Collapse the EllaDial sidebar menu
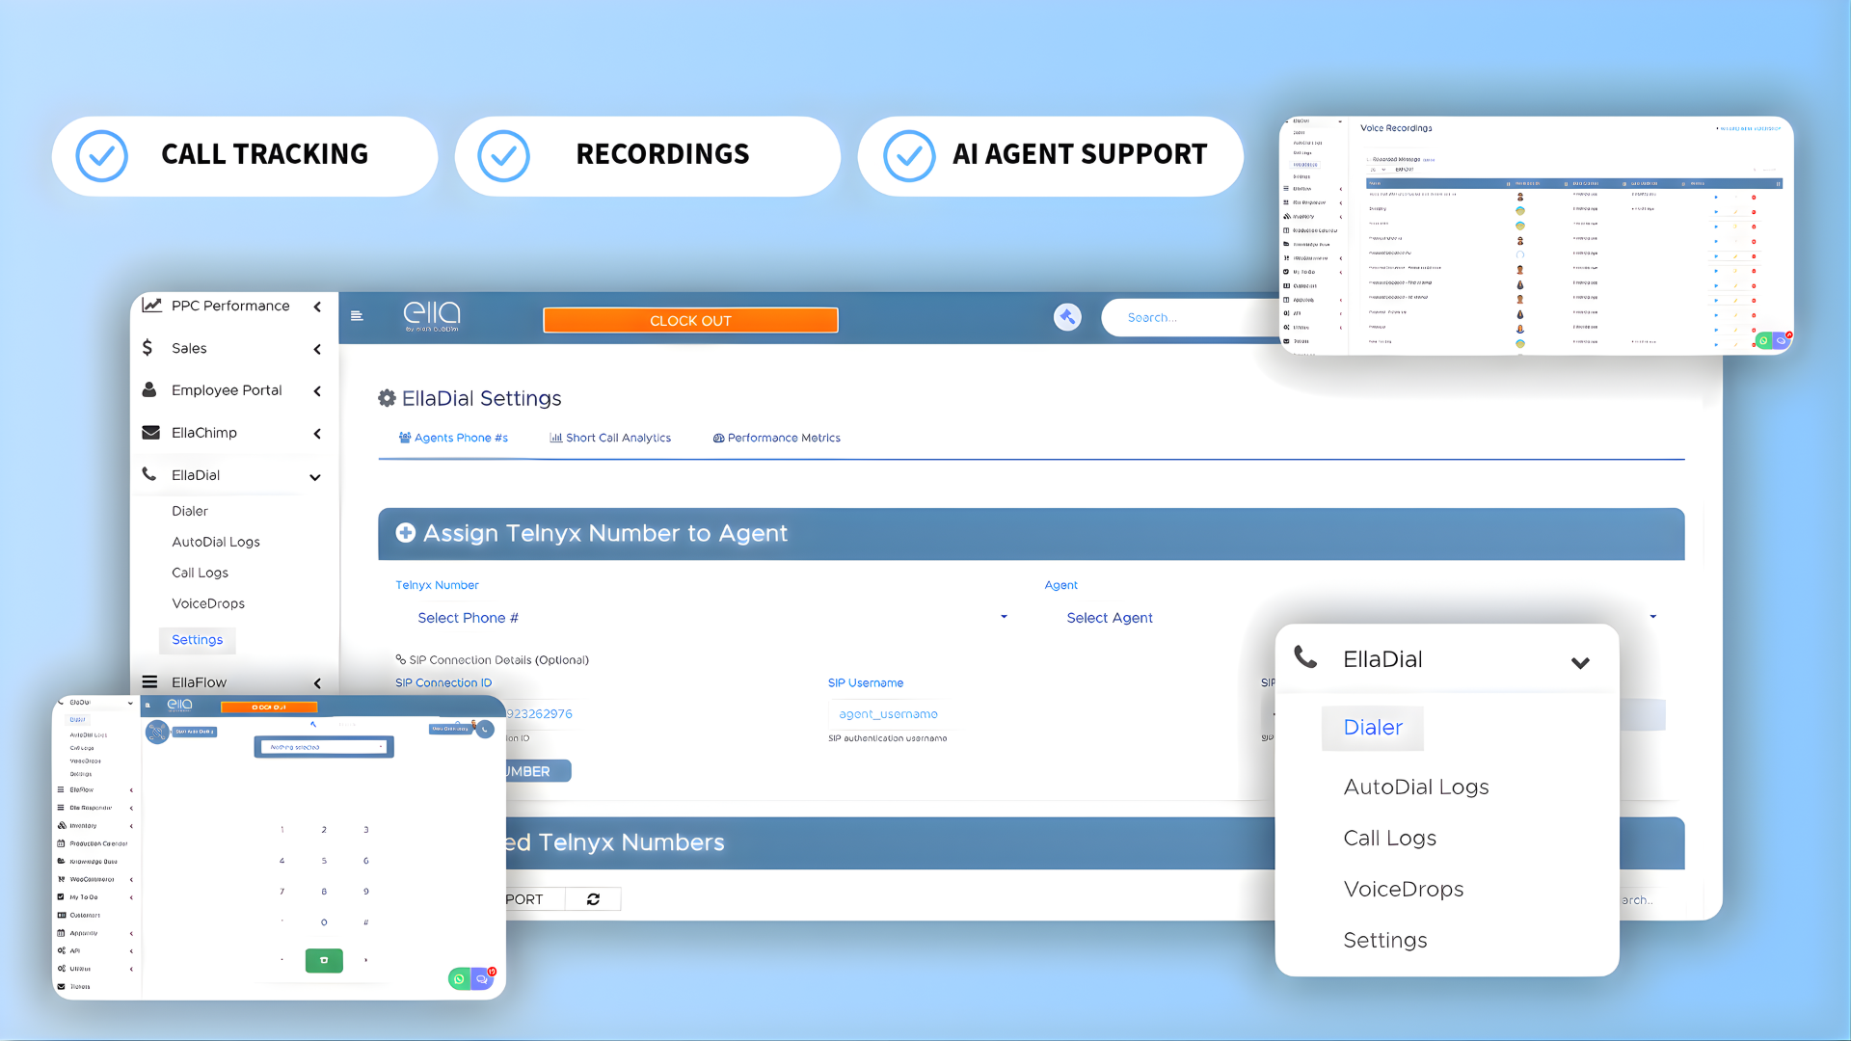This screenshot has width=1851, height=1041. (x=314, y=477)
